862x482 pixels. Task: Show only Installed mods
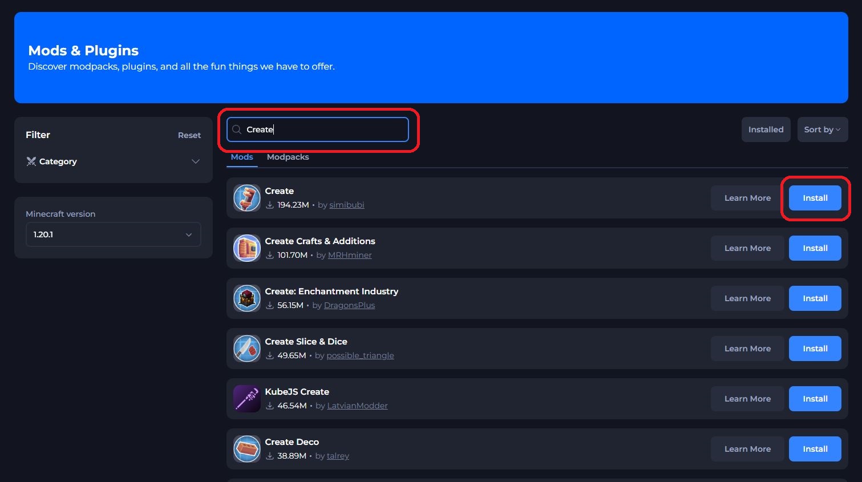point(766,129)
